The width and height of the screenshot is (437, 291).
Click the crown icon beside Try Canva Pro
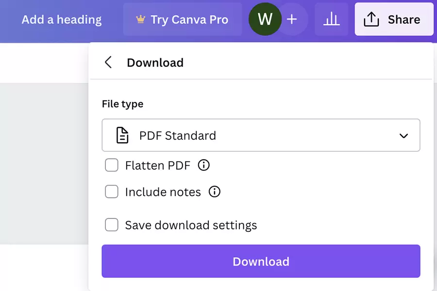[141, 19]
